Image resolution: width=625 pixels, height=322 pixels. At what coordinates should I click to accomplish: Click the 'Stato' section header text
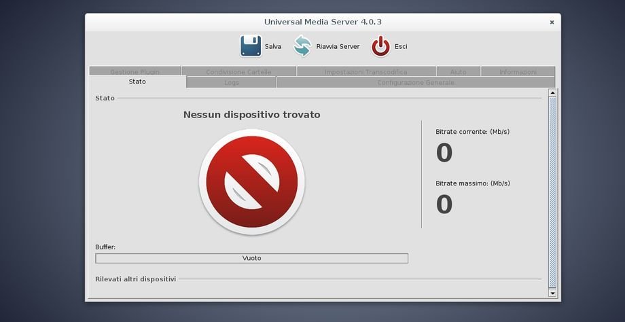tap(105, 98)
